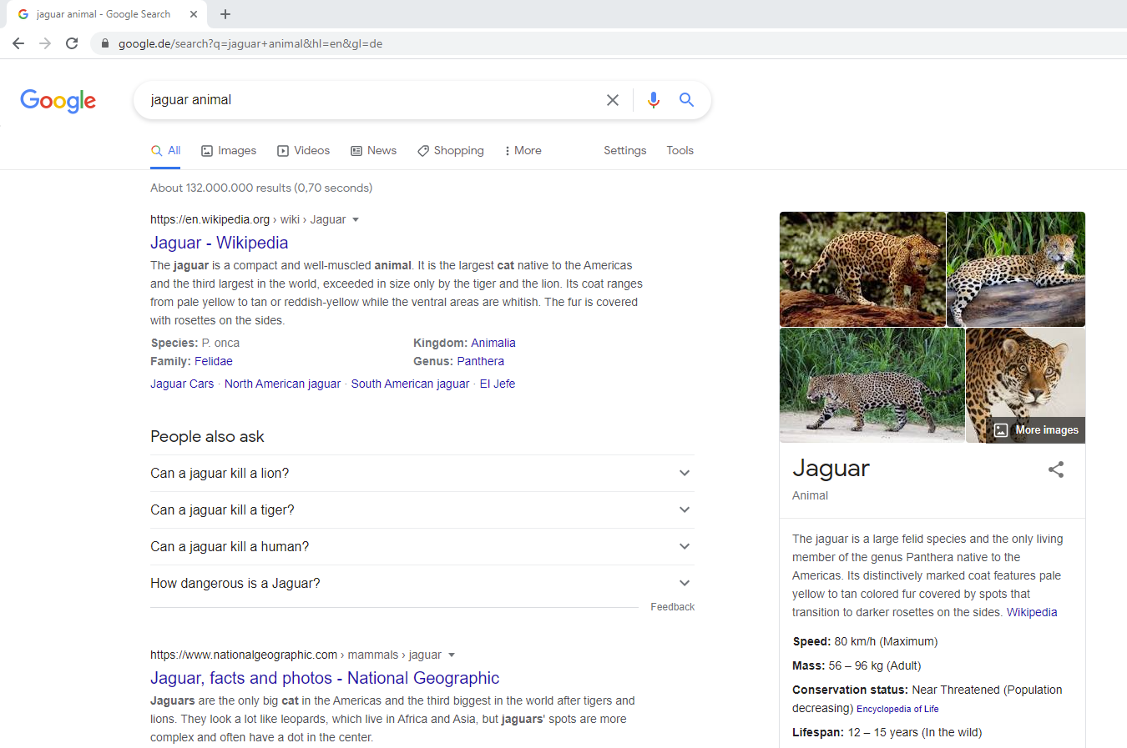Click the Encyclopedia of Life source link
Viewport: 1127px width, 748px height.
click(x=897, y=709)
